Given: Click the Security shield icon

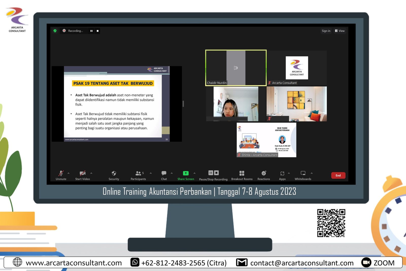Looking at the screenshot, I should point(114,173).
